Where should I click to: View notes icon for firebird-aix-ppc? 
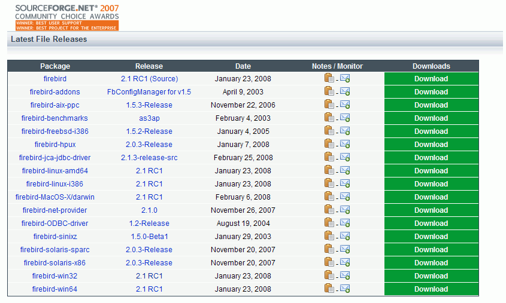[x=329, y=105]
